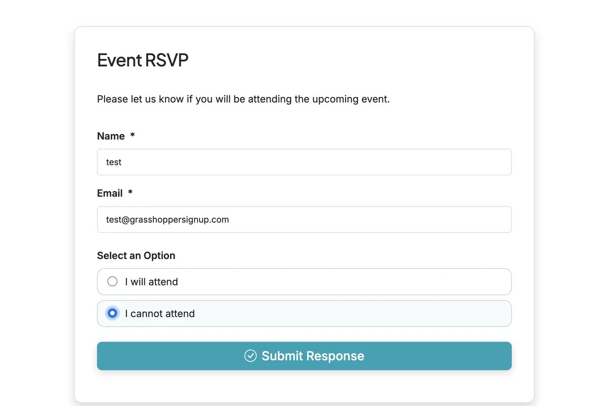Click the Email field label
Screen dimensions: 609x406
tap(110, 193)
